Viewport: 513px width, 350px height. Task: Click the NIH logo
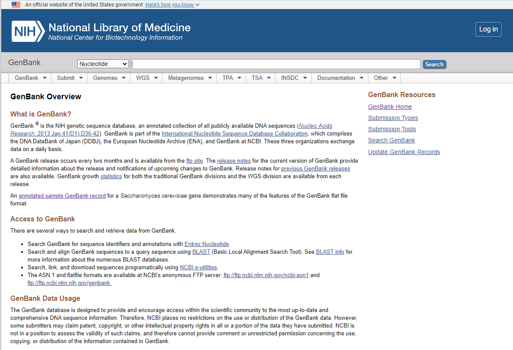(x=28, y=32)
